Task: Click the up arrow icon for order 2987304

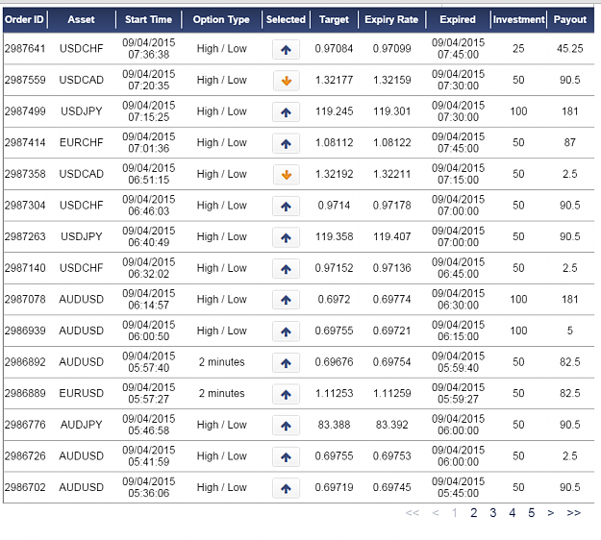Action: pos(286,207)
